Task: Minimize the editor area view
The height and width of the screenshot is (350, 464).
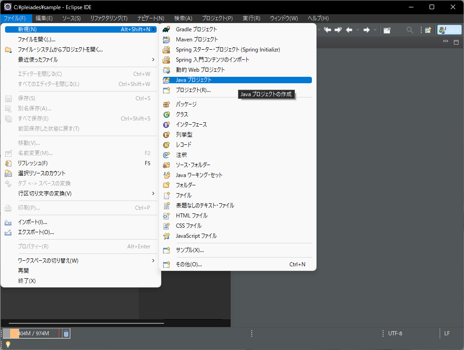Action: pos(445,41)
